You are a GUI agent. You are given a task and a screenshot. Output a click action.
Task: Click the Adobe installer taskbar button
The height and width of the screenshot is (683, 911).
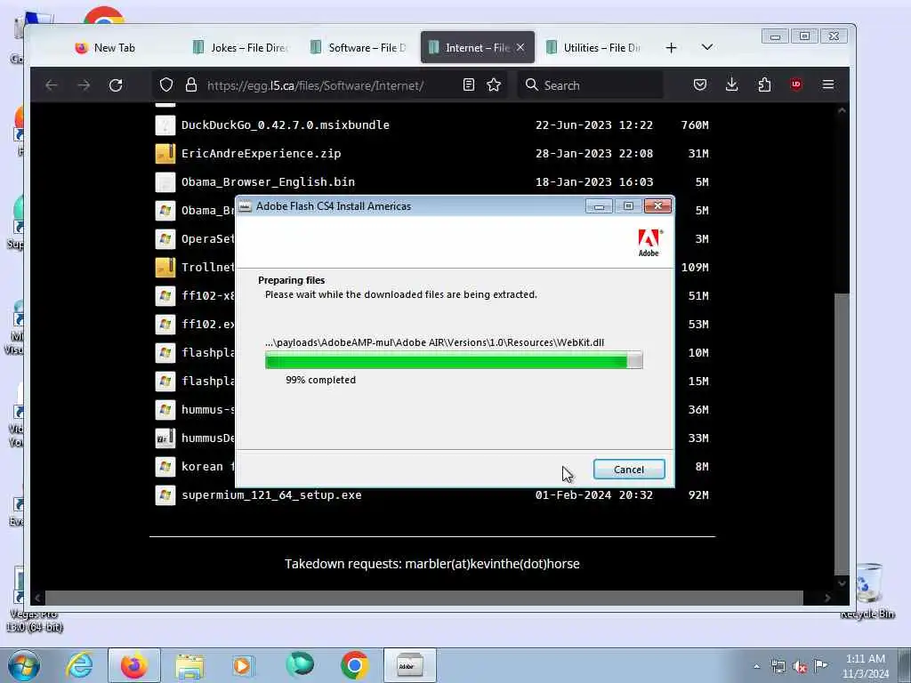pos(409,665)
